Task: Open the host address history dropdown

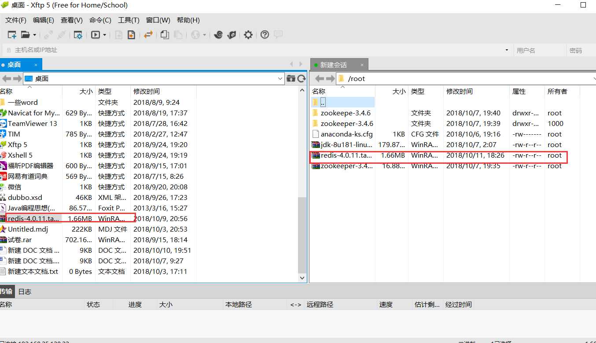Action: click(x=507, y=50)
